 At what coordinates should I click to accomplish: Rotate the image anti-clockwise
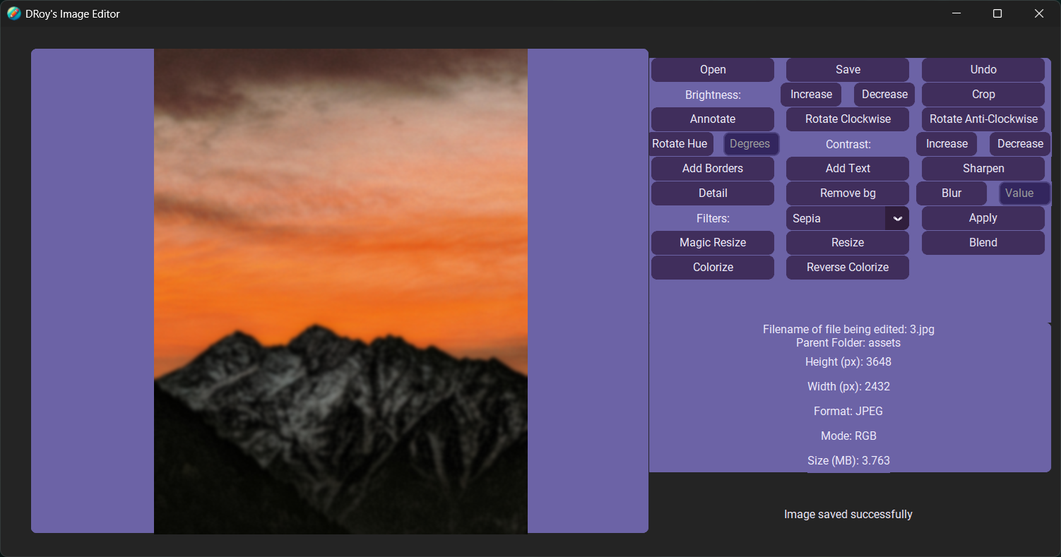click(983, 119)
